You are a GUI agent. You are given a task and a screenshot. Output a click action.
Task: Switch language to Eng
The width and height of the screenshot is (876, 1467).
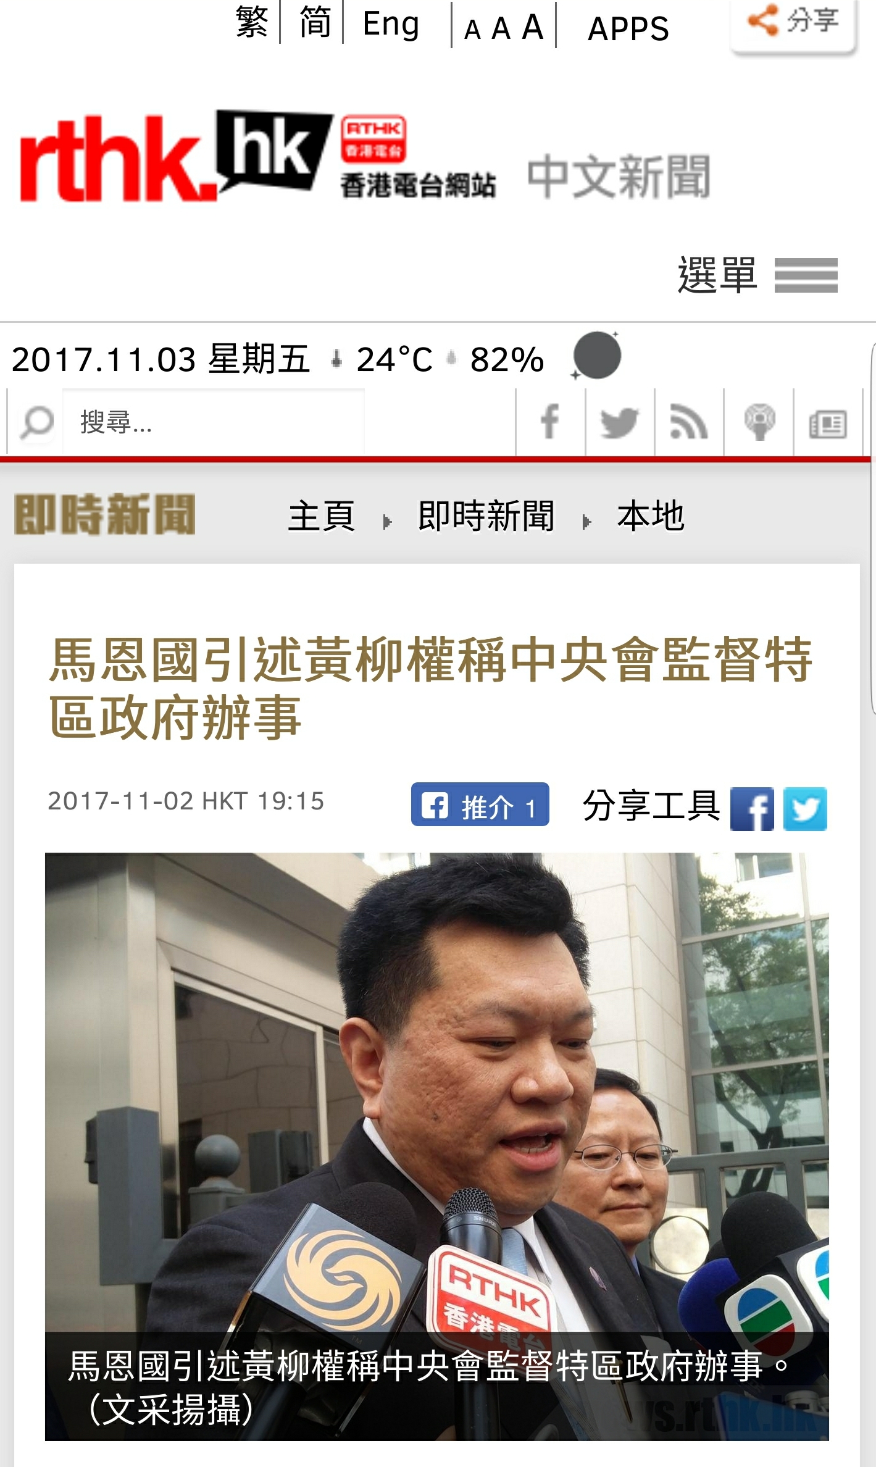(391, 25)
